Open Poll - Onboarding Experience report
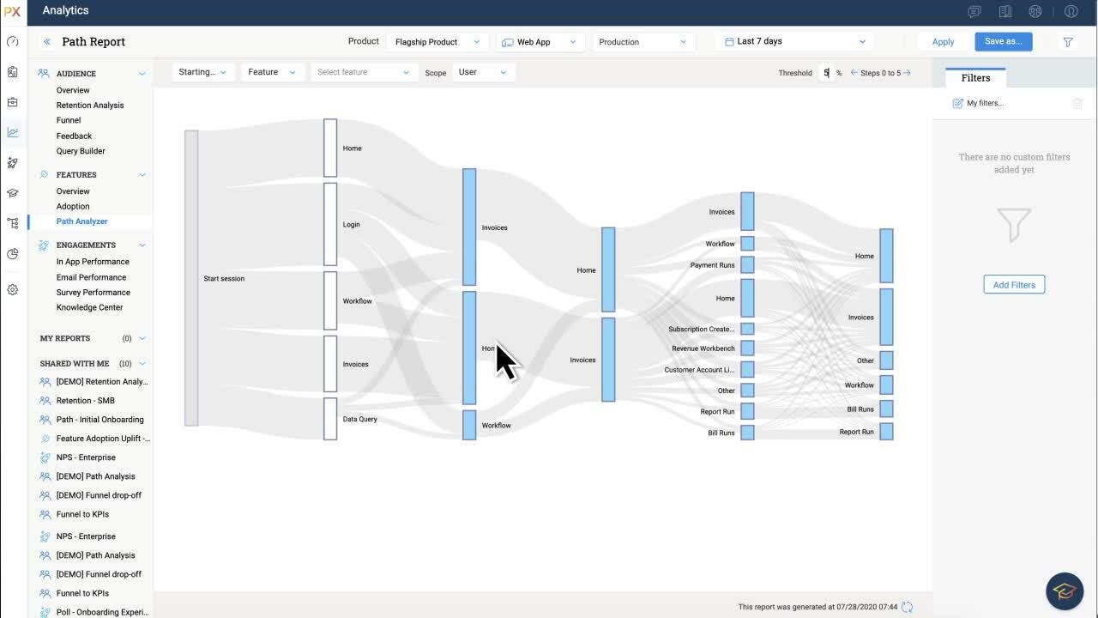Screen dimensions: 1098x618 pos(102,612)
